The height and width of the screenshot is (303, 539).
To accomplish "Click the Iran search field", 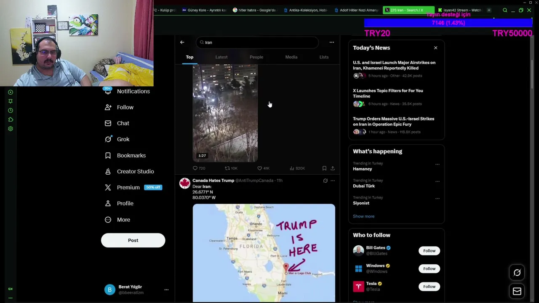I will tap(257, 42).
